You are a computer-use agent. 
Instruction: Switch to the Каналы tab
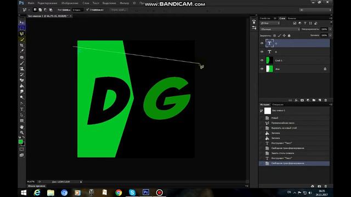(292, 18)
